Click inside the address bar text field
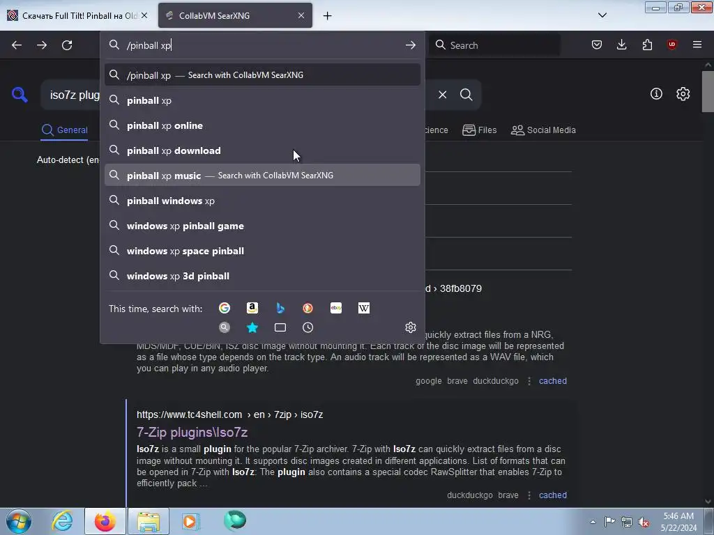Image resolution: width=714 pixels, height=535 pixels. tap(262, 45)
